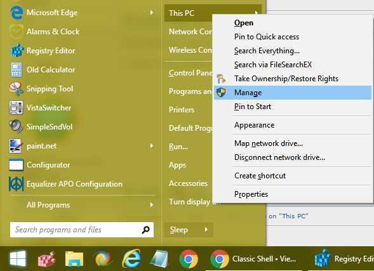Open the Registry Editor cube icon in Start menu

(17, 51)
